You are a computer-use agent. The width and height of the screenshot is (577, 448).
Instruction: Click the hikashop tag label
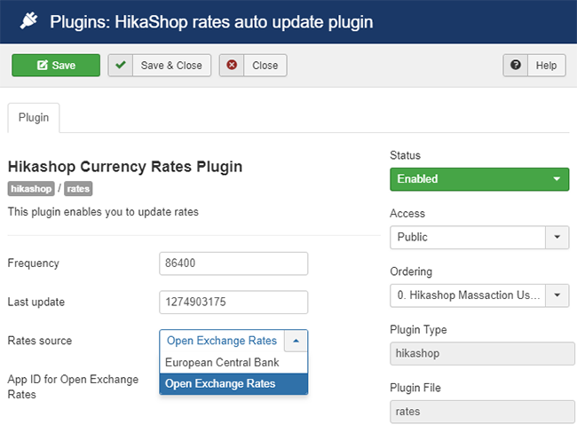point(31,189)
